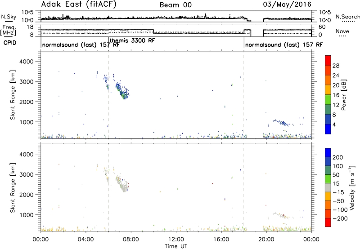Click the 'Adak East (fitACF)' plot title
The width and height of the screenshot is (360, 249).
79,4
